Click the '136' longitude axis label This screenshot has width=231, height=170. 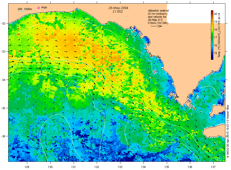190,167
